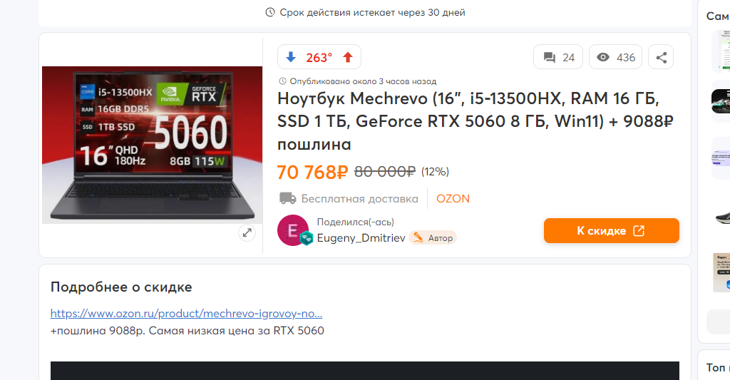Viewport: 730px width, 380px height.
Task: Go to the deal via К скидке button
Action: [611, 230]
